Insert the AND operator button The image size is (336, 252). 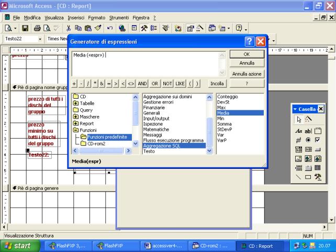pos(142,84)
